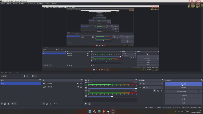Move source up with arrow icon

[54, 104]
